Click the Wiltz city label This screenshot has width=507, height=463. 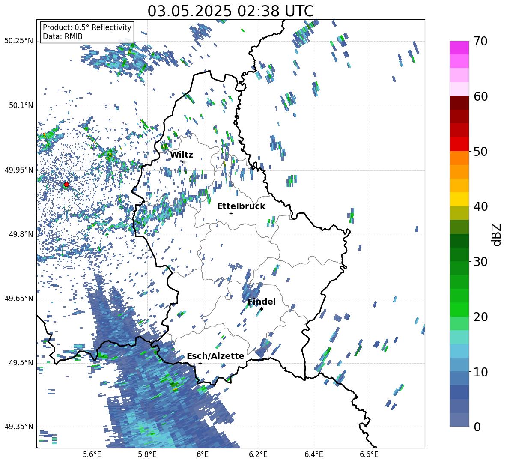182,155
